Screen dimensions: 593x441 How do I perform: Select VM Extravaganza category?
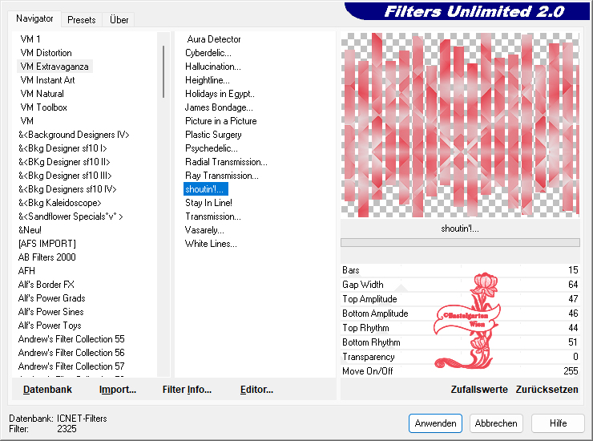point(54,67)
